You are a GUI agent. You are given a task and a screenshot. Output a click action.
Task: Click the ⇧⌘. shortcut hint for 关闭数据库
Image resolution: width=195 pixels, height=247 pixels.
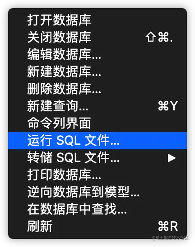[159, 37]
